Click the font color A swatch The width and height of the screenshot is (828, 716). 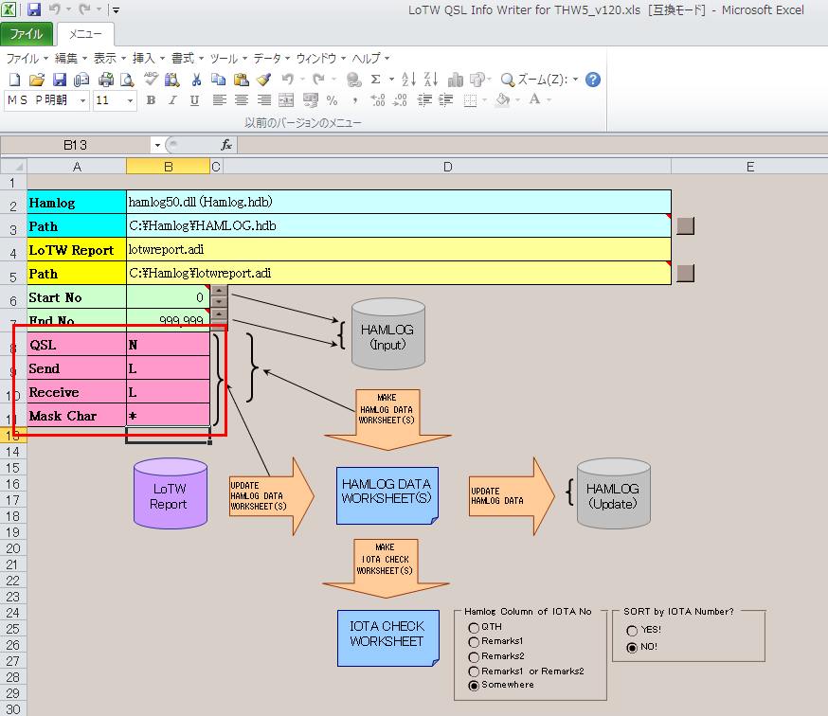pos(535,99)
